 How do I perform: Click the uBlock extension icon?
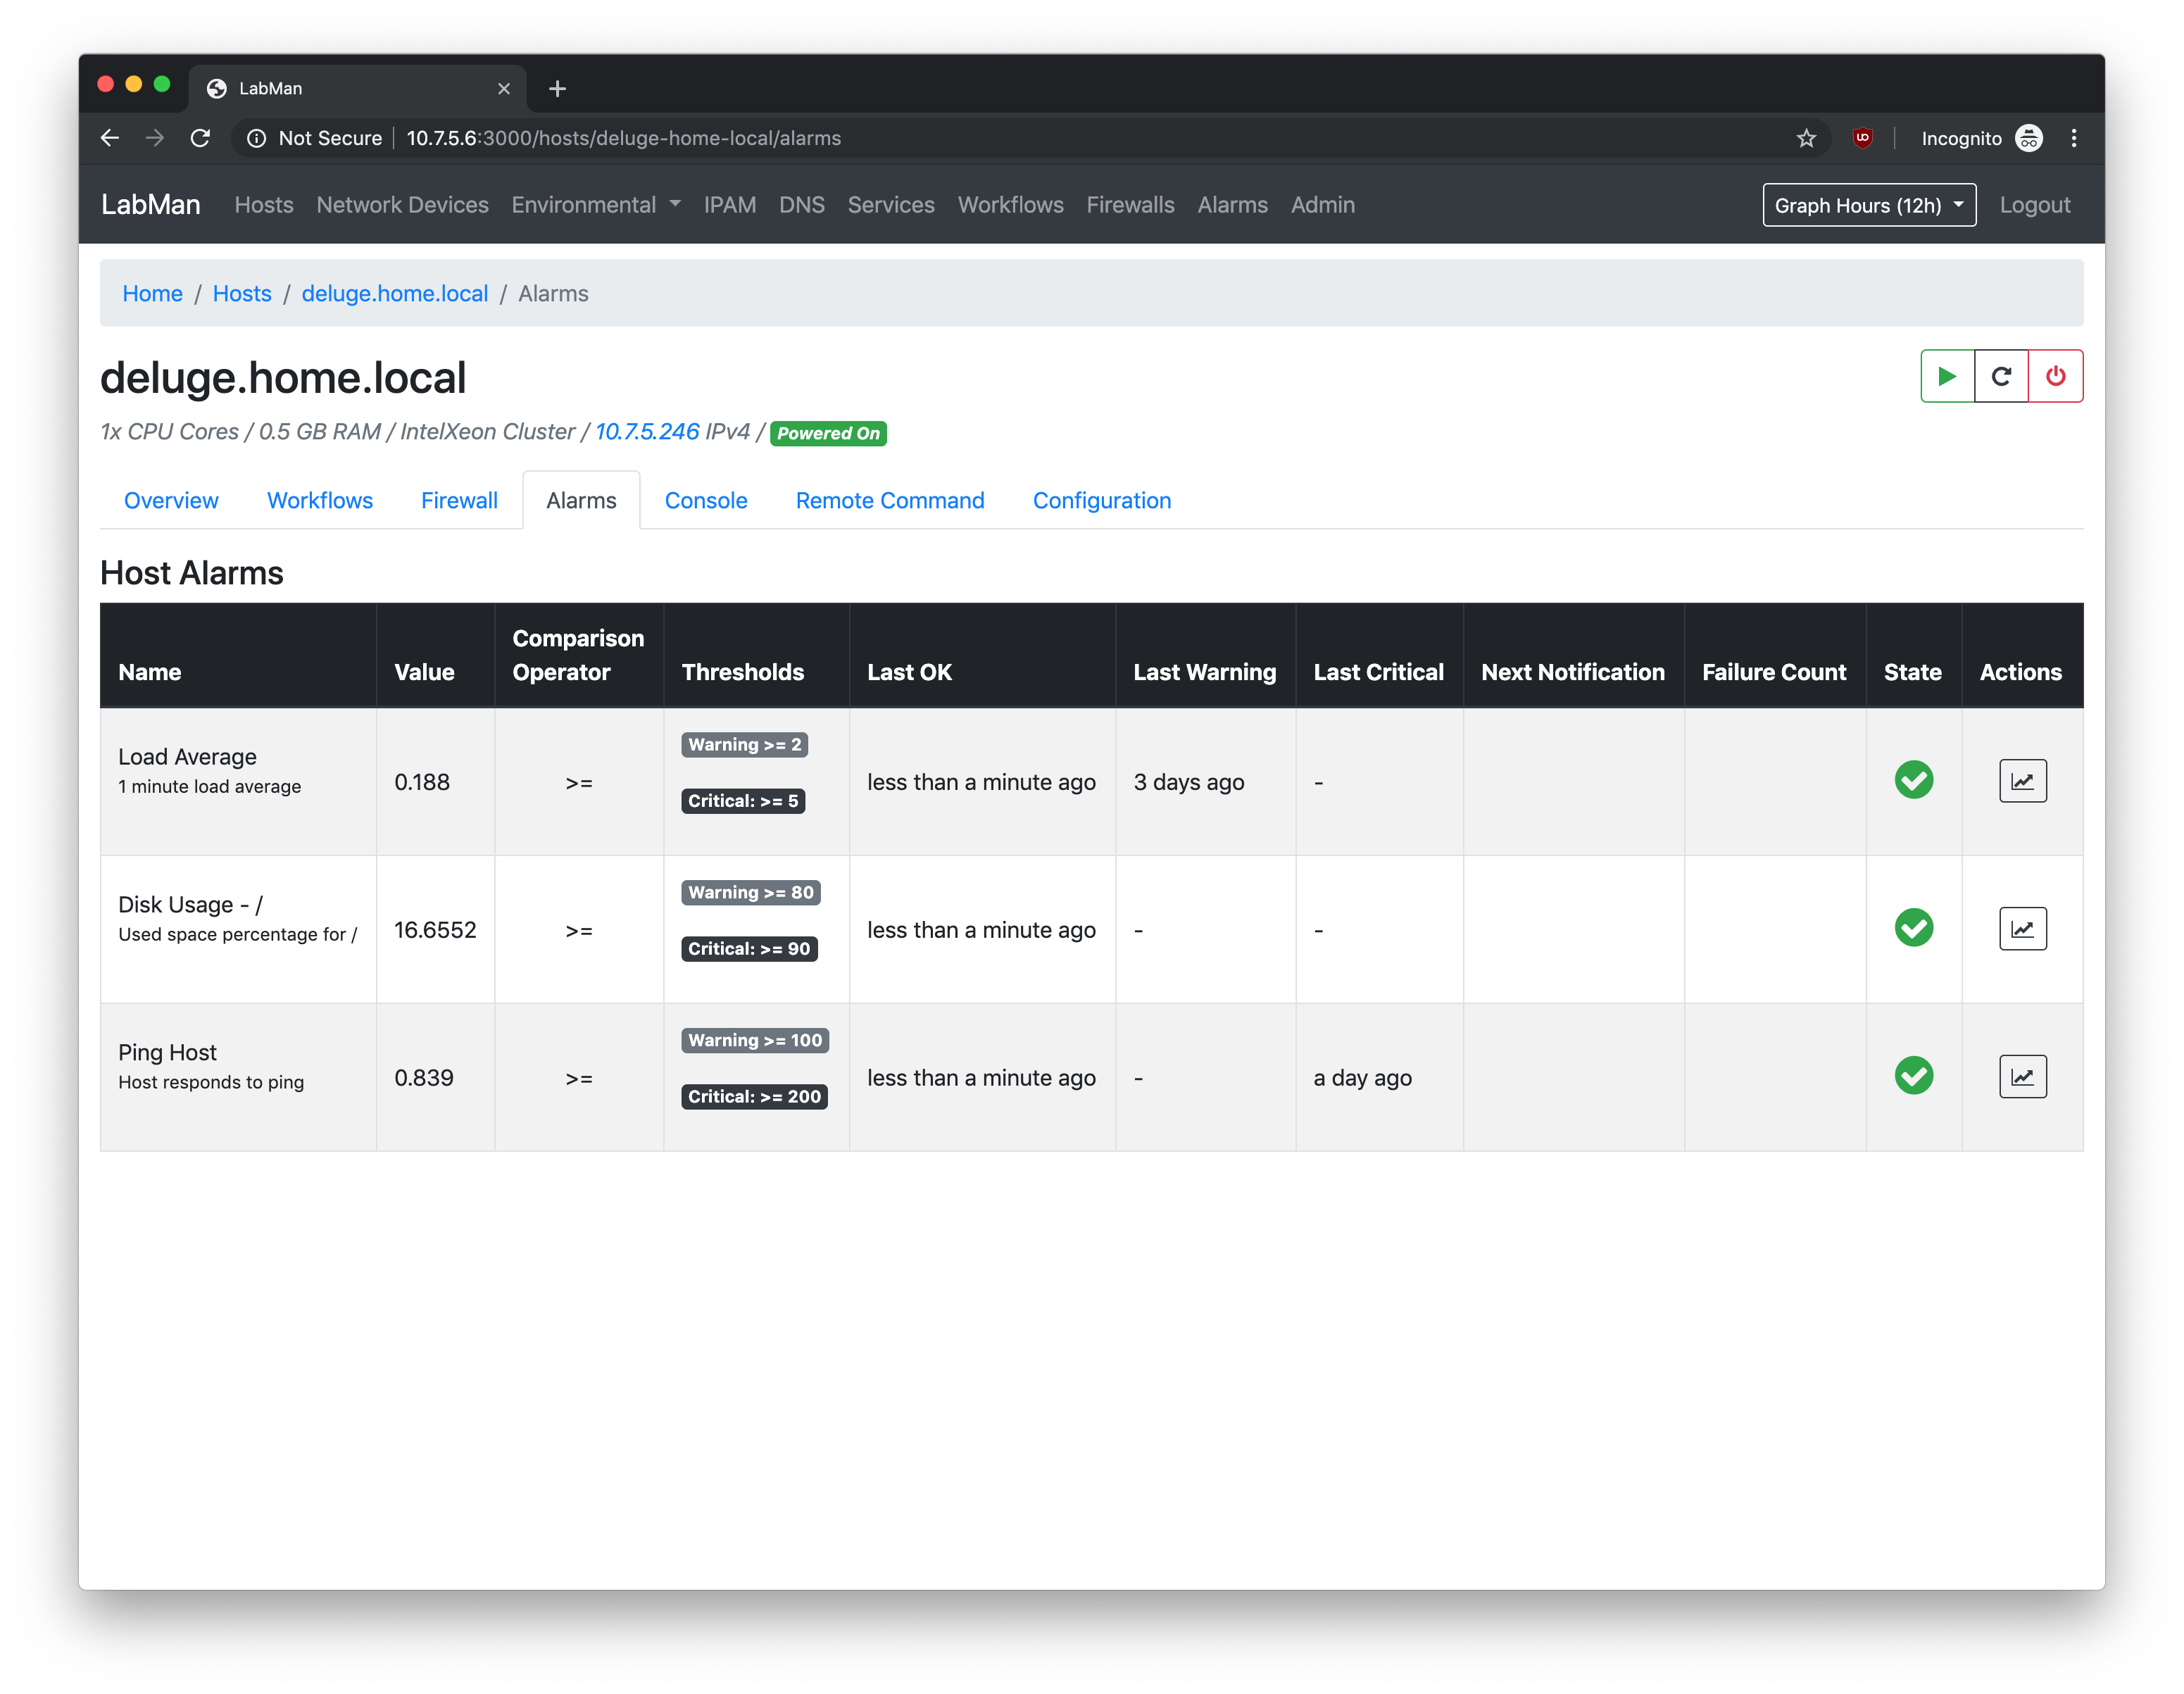(x=1862, y=138)
